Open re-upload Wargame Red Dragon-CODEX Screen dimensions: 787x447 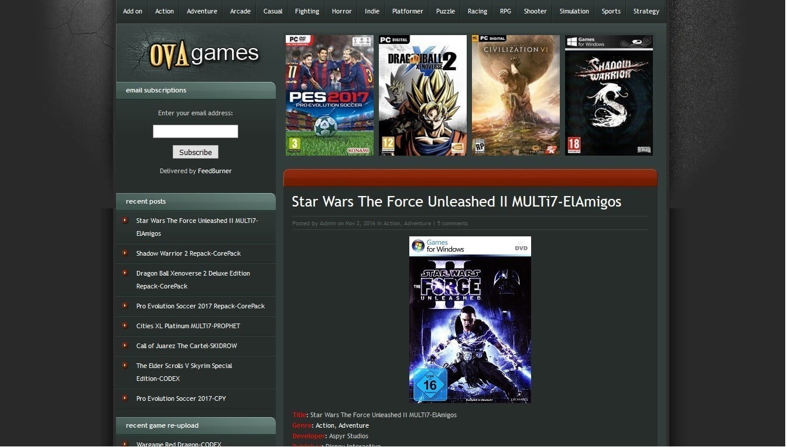(179, 444)
